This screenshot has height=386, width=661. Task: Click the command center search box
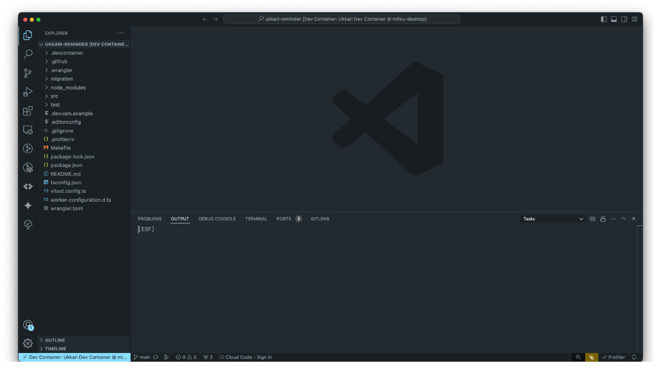point(342,19)
